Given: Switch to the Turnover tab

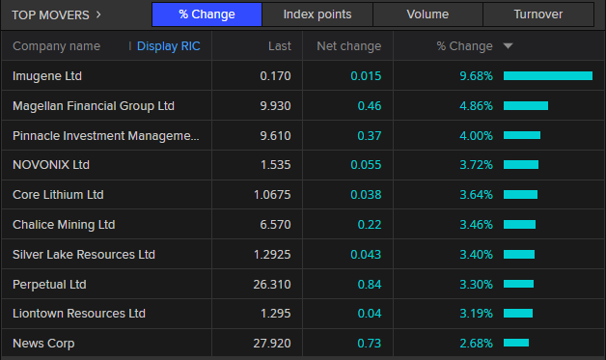Looking at the screenshot, I should coord(538,14).
